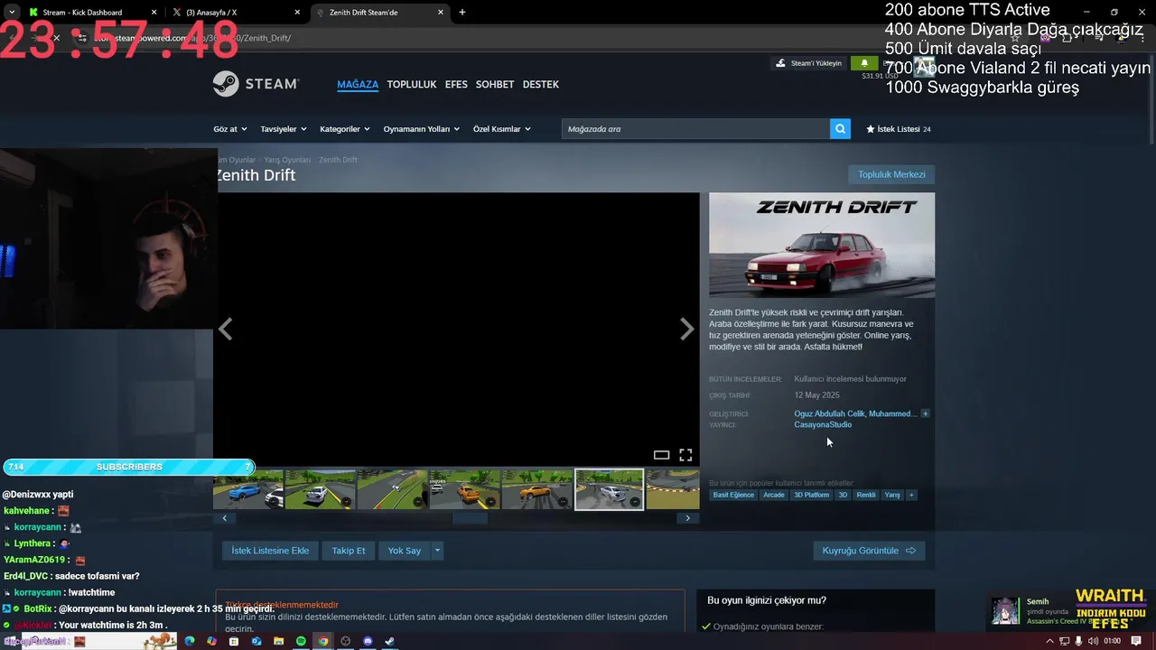Show hidden system tray icons
This screenshot has height=650, width=1156.
pyautogui.click(x=1049, y=641)
